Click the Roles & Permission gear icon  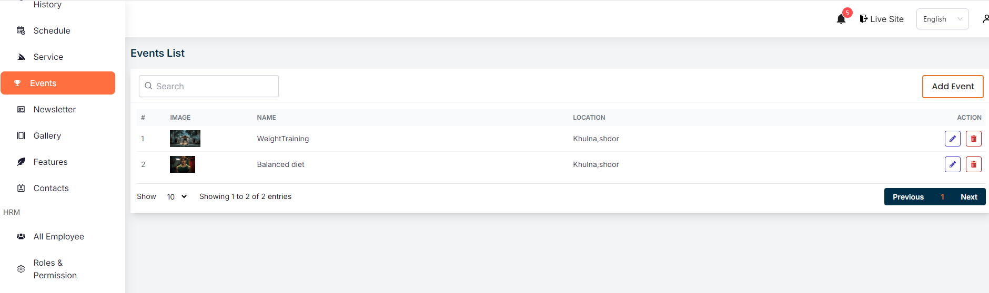pyautogui.click(x=21, y=269)
